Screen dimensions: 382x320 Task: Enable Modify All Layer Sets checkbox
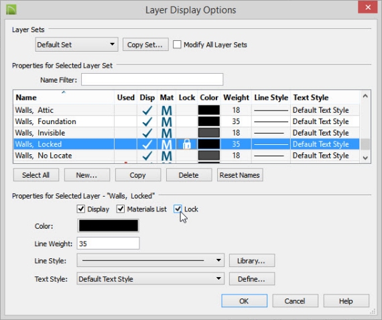(177, 45)
